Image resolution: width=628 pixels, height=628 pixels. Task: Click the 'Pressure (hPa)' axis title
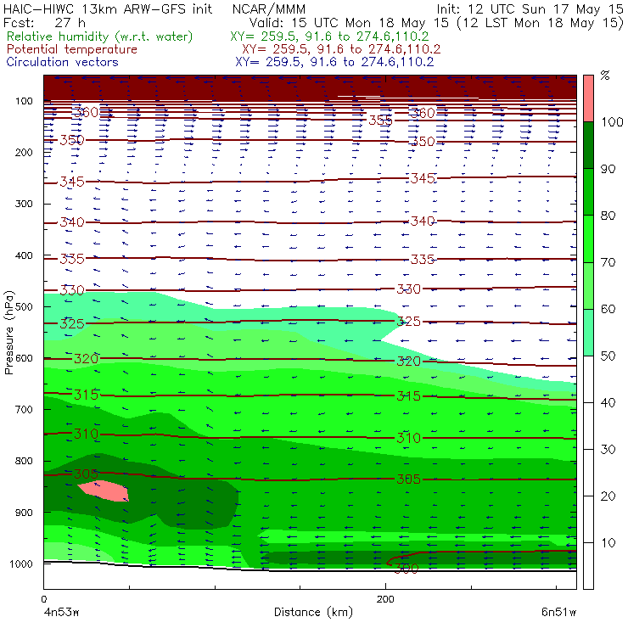click(x=9, y=333)
